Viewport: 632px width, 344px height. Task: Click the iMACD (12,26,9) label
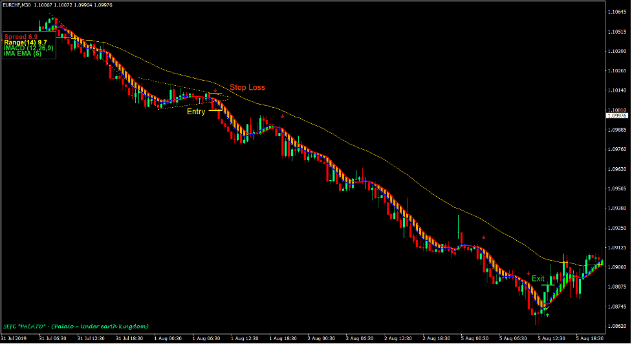coord(28,48)
